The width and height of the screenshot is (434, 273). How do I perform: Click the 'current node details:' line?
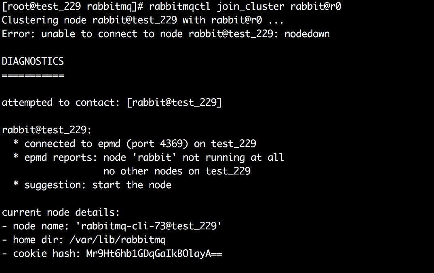tap(61, 212)
